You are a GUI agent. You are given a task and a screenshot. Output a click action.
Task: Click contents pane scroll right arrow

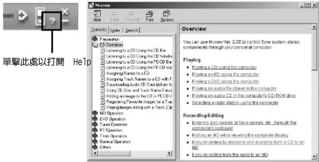[169, 153]
